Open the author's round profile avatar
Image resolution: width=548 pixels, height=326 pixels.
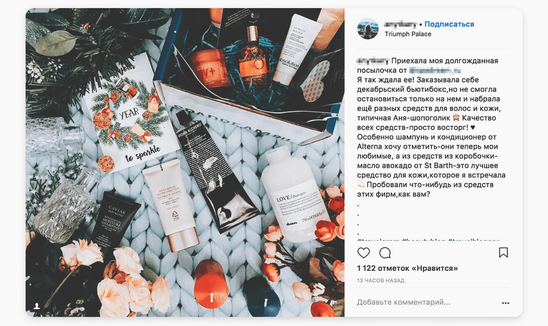tap(368, 29)
